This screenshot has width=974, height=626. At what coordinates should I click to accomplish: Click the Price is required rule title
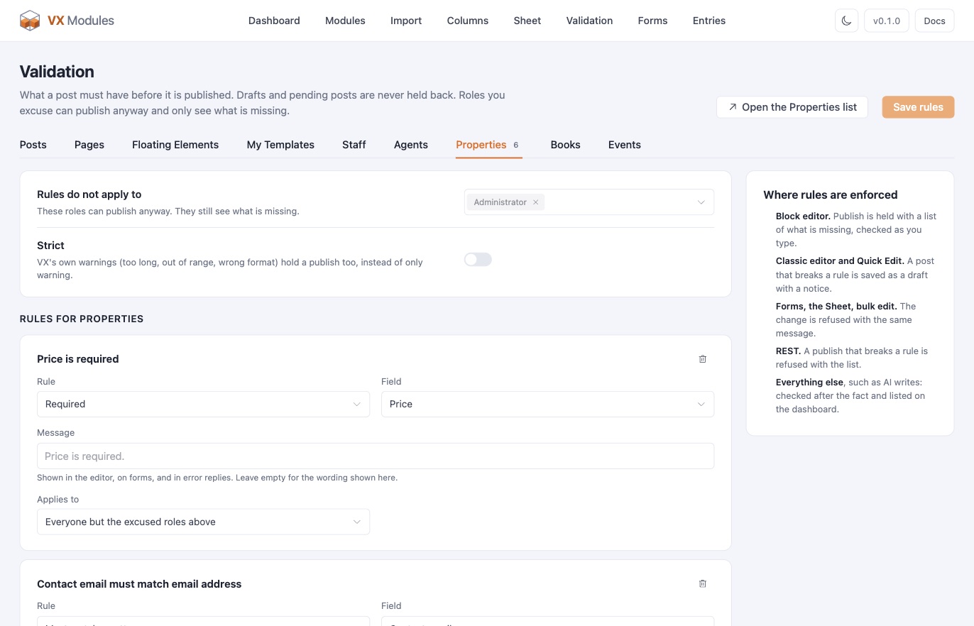pos(78,359)
